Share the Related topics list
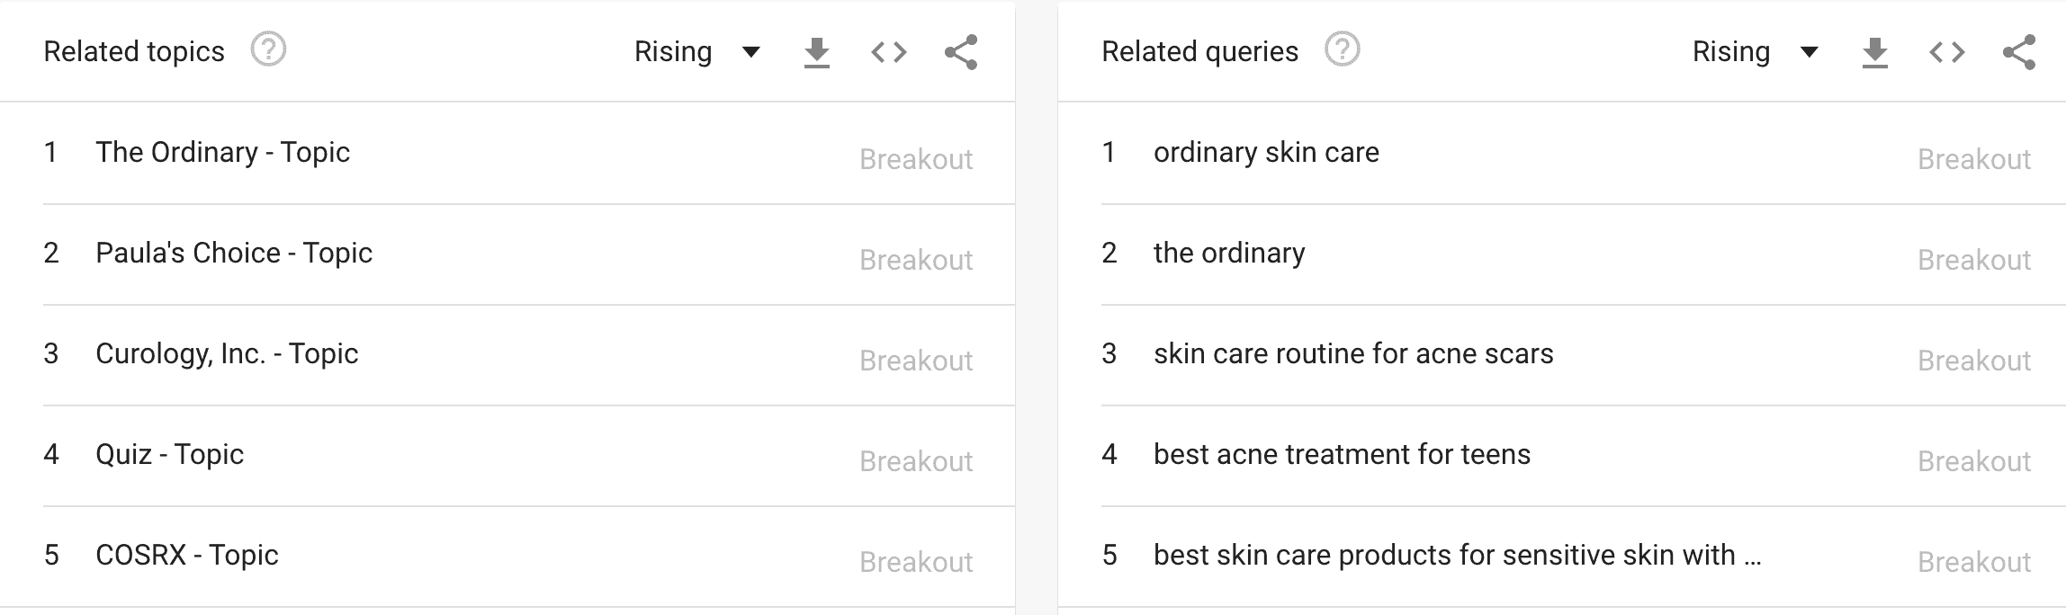This screenshot has height=615, width=2066. (x=959, y=51)
